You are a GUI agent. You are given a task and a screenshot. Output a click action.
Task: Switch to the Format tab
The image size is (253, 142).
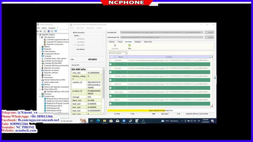point(120,42)
